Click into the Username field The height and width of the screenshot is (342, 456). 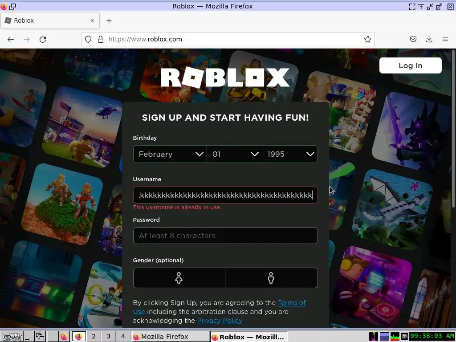click(225, 195)
